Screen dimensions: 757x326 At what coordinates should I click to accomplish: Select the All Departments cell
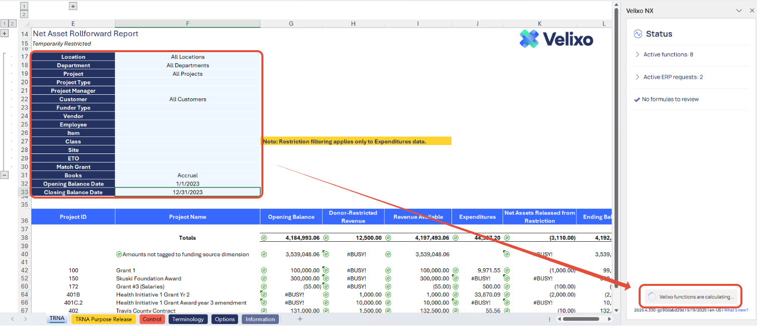click(188, 65)
